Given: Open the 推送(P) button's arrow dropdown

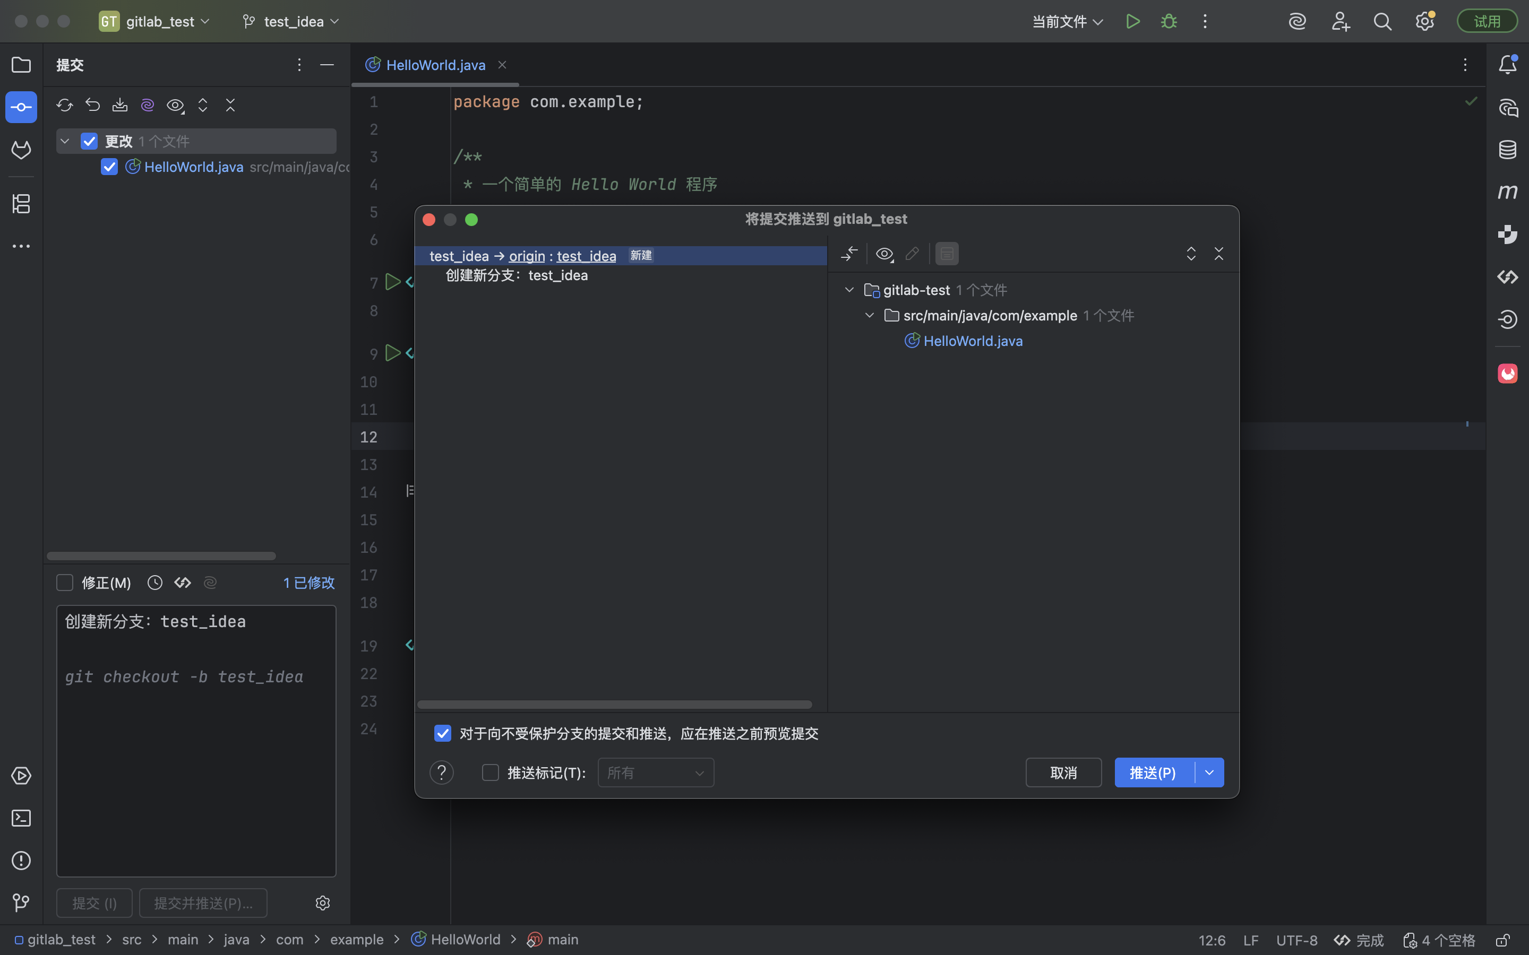Looking at the screenshot, I should [x=1209, y=772].
